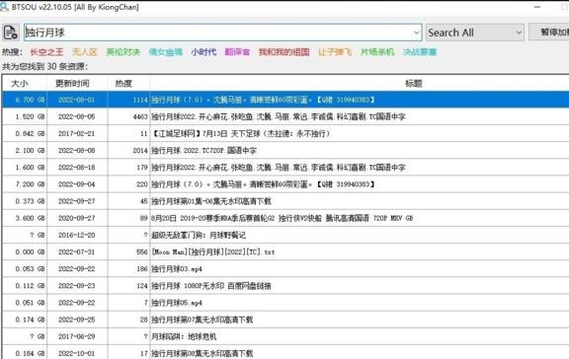Select hot search 无人区
Screen dimensions: 569x359
[x=85, y=52]
